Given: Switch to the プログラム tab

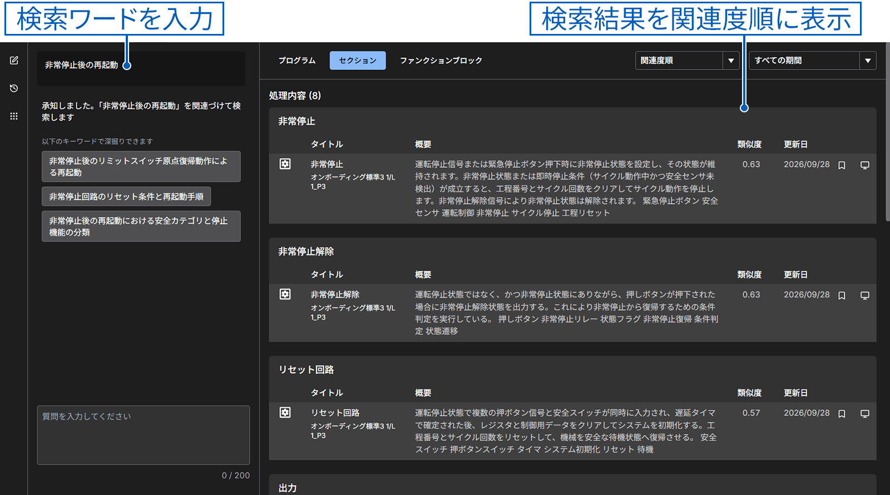Looking at the screenshot, I should pos(297,61).
